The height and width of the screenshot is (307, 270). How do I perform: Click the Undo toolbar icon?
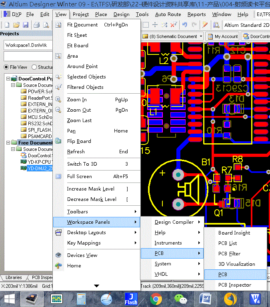click(185, 25)
